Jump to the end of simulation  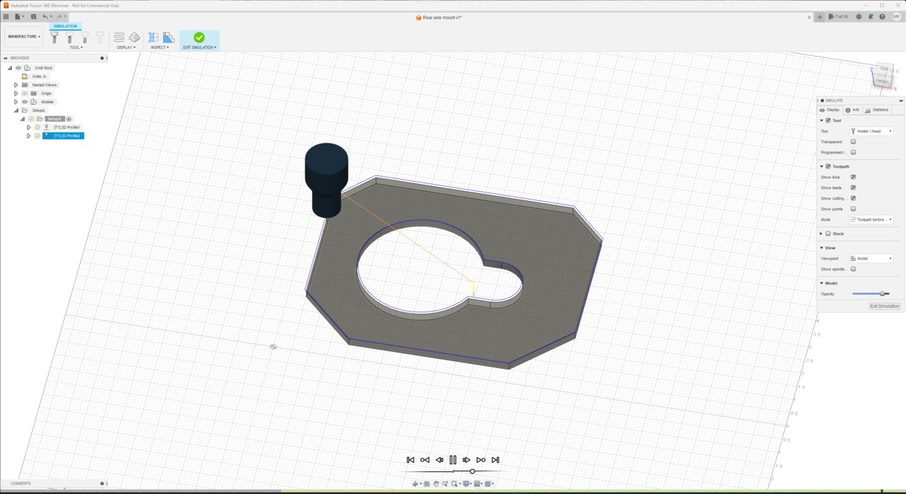(x=495, y=460)
